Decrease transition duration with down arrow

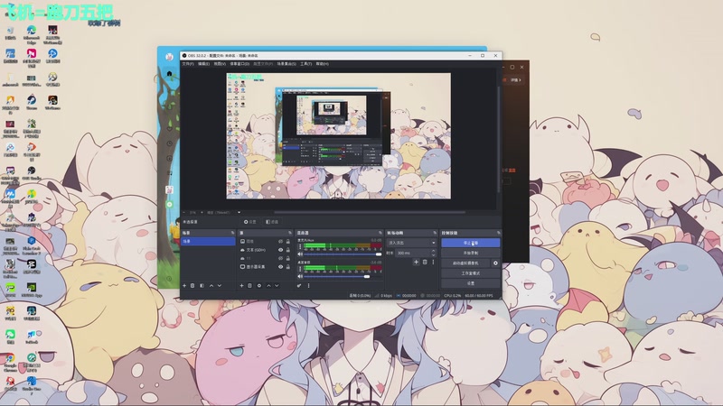(x=433, y=255)
